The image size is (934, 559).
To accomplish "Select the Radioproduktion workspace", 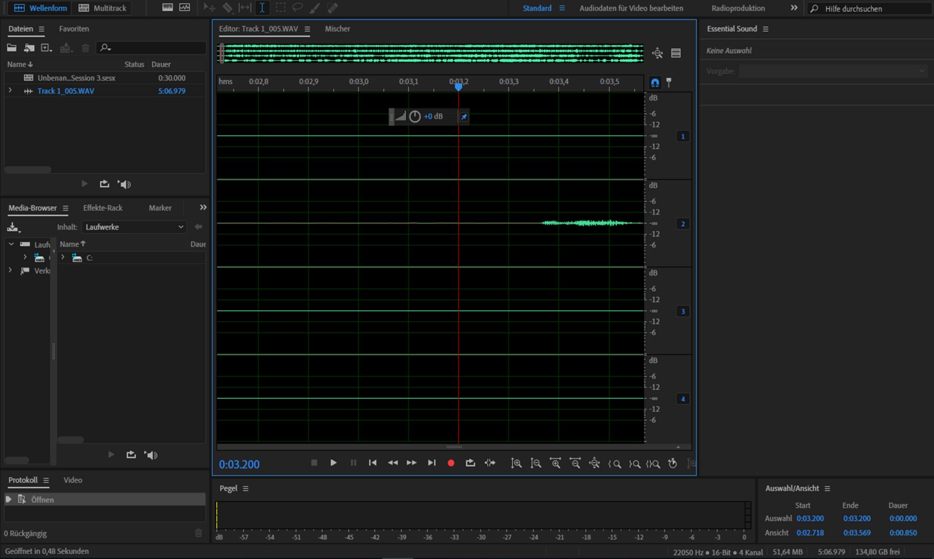I will [738, 8].
